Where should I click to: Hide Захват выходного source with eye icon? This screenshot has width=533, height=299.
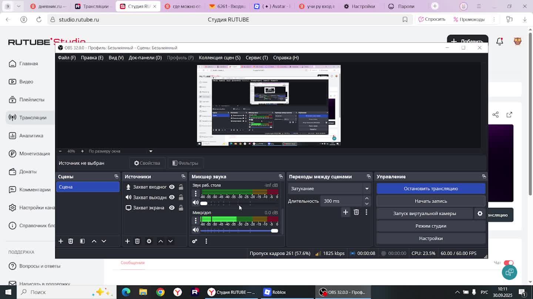click(172, 197)
